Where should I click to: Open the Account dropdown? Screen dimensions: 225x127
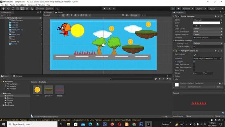point(188,8)
